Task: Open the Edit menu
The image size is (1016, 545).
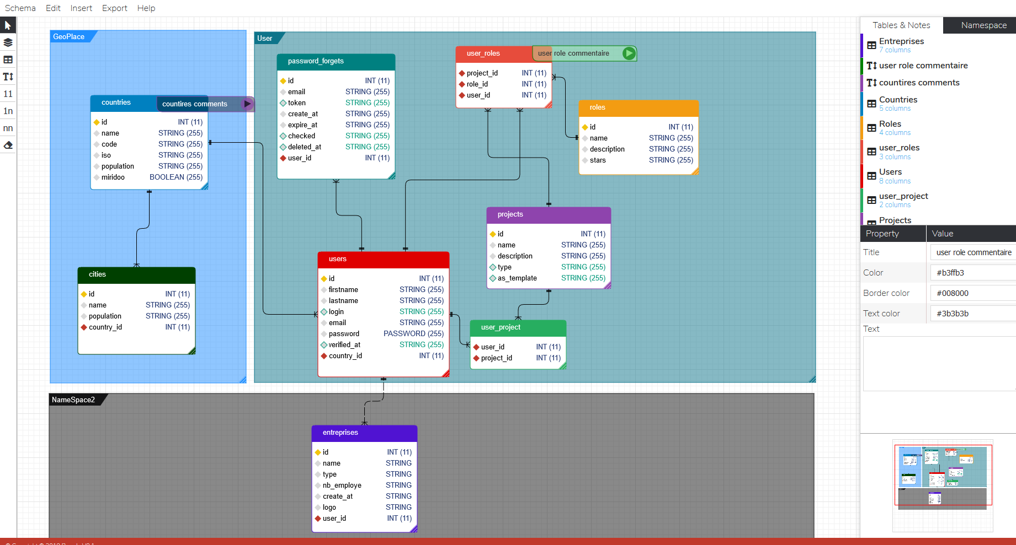Action: click(x=53, y=8)
